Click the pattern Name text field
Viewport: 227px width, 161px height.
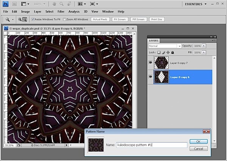coord(152,145)
